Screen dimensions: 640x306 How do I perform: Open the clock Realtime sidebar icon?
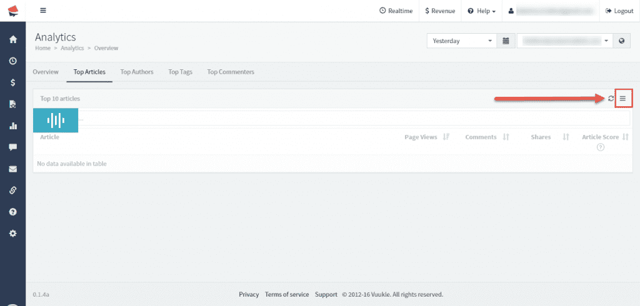click(12, 61)
